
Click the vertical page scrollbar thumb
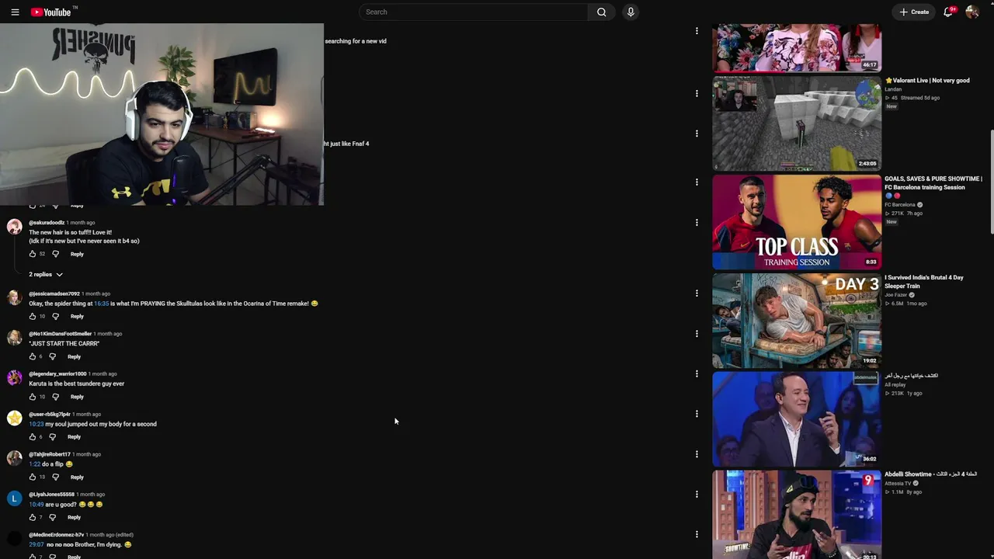click(991, 180)
